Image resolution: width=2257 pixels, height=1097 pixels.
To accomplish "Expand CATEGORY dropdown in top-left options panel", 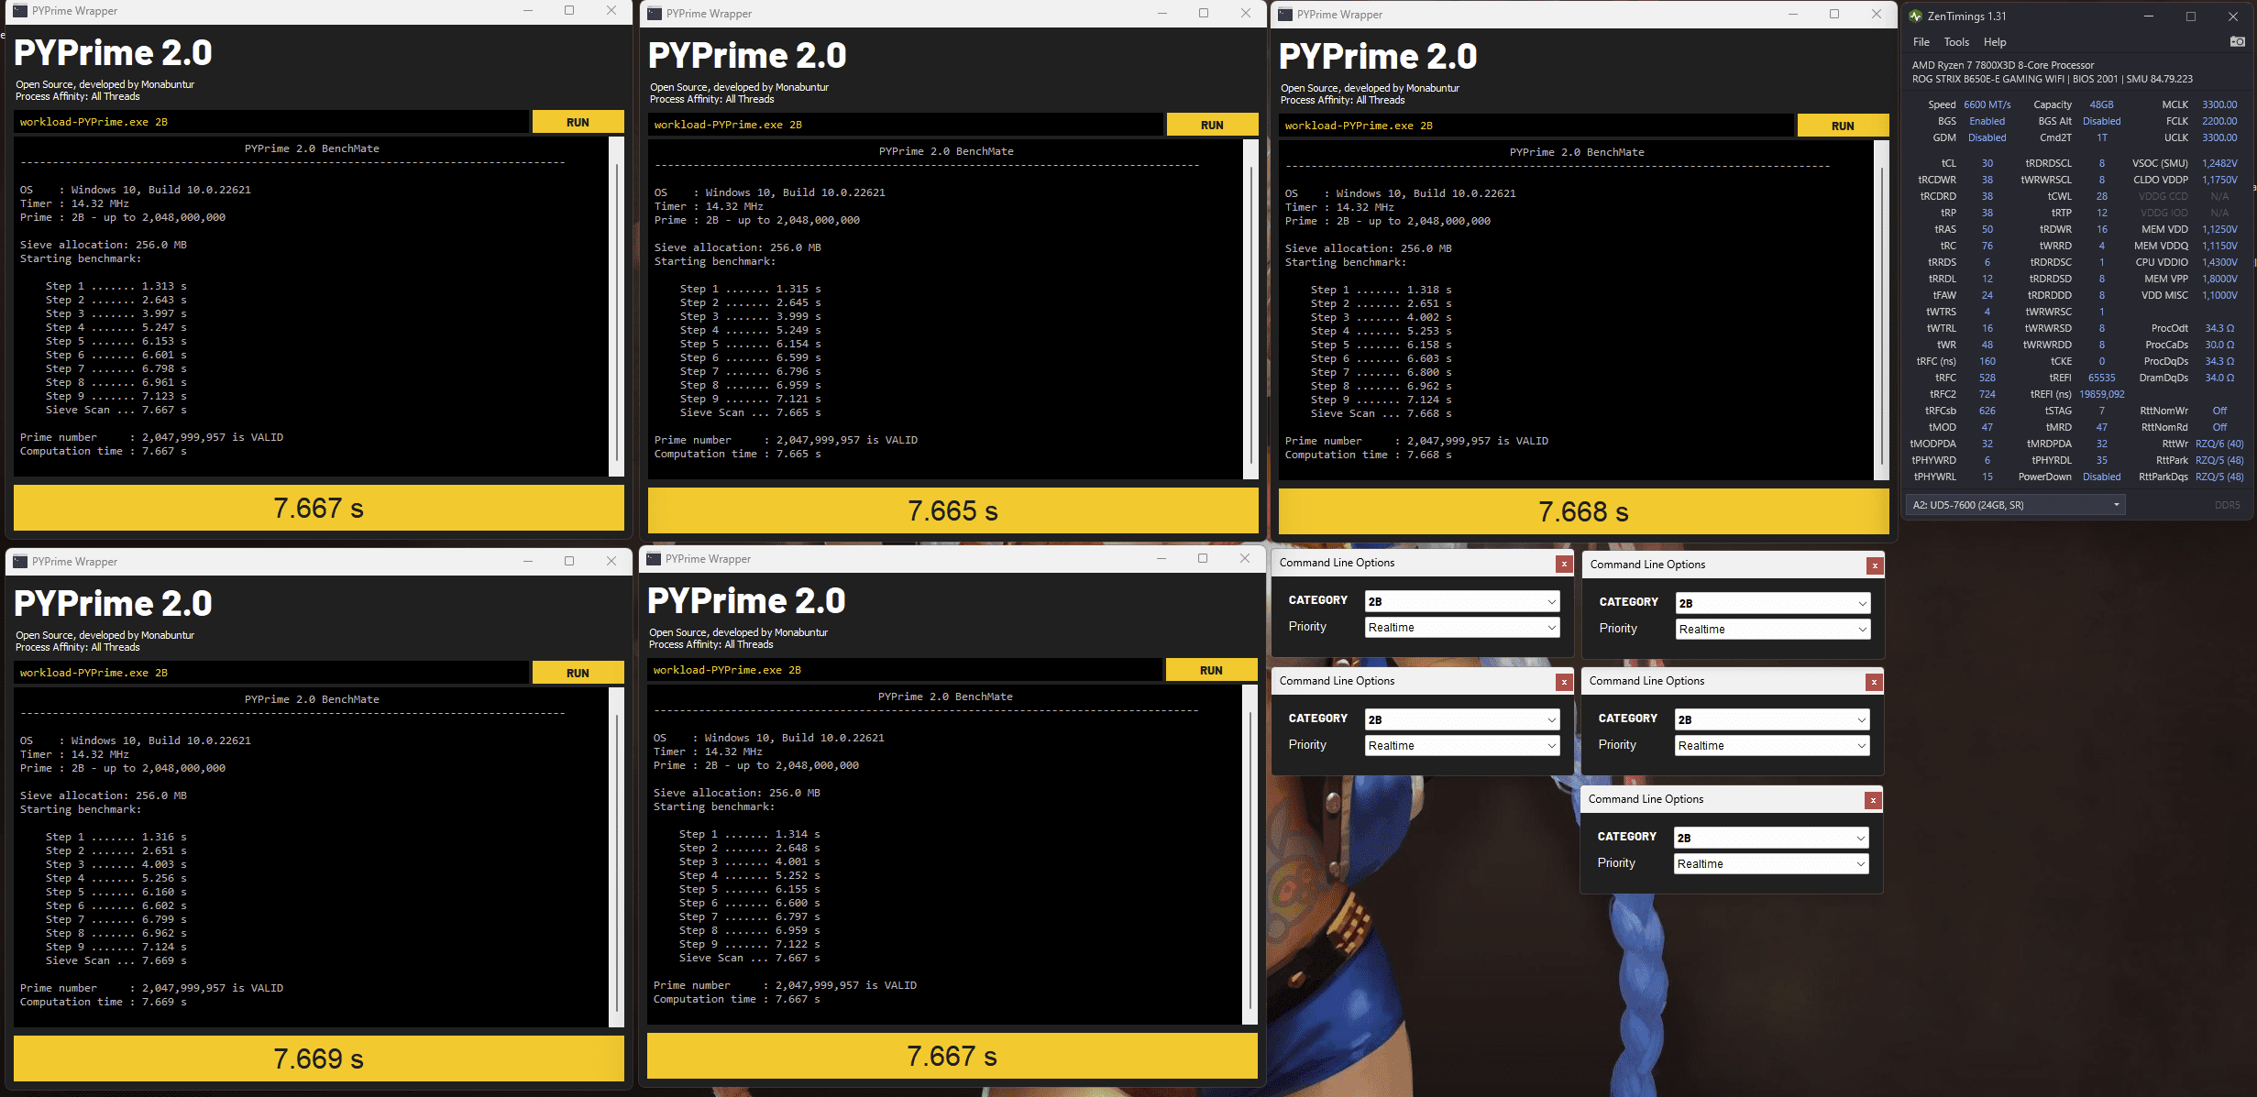I will tap(1461, 601).
